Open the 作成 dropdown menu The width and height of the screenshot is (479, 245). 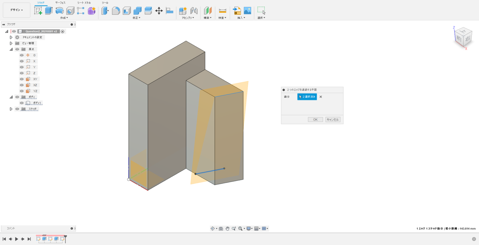[64, 18]
